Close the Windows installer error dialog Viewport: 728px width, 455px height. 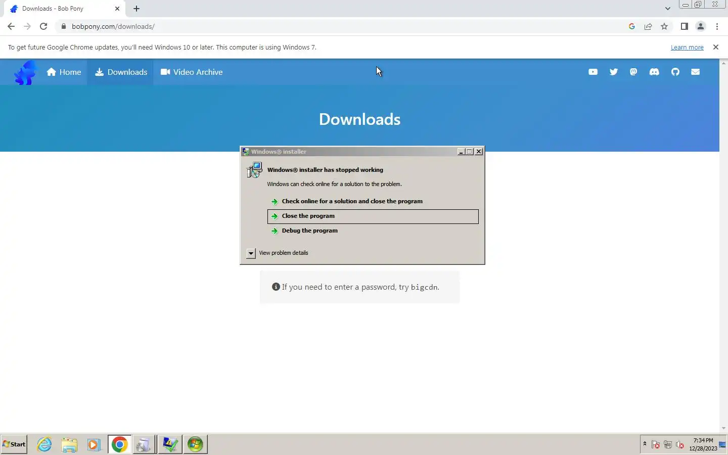(479, 152)
